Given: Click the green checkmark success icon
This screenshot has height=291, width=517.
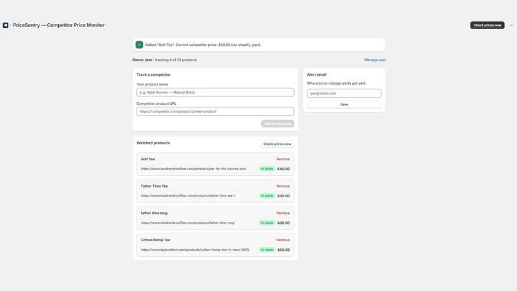Looking at the screenshot, I should click(139, 45).
